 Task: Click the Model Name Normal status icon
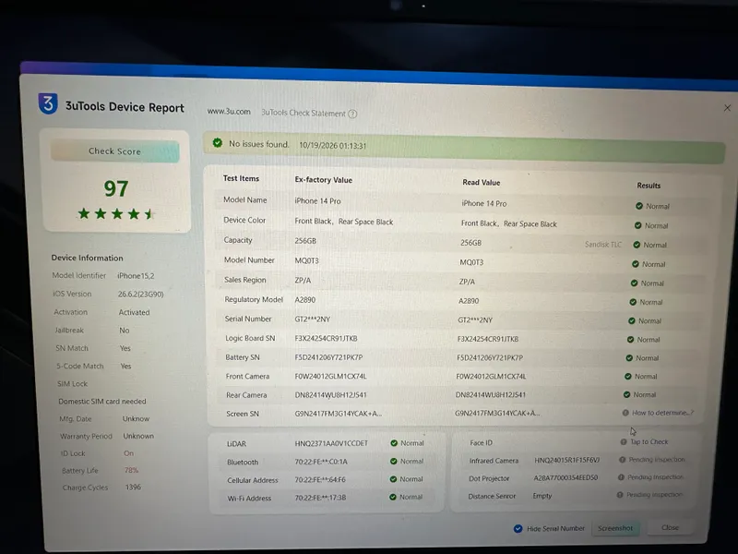(x=639, y=206)
